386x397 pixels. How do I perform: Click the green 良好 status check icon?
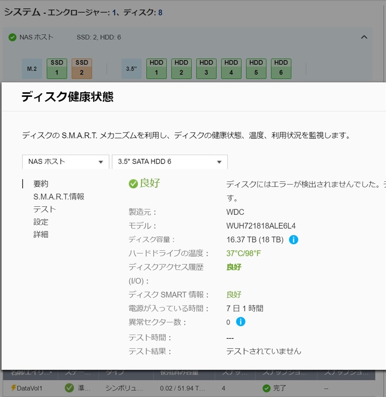(133, 183)
